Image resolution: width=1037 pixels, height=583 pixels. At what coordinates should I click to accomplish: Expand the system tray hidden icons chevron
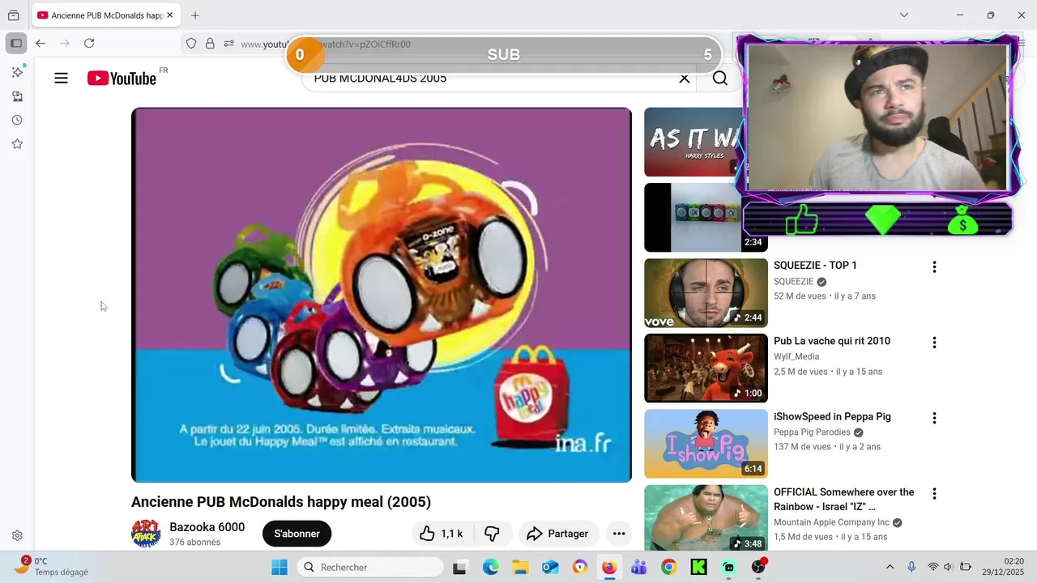(x=890, y=567)
